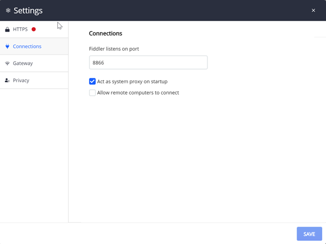Click the Privacy user icon
Viewport: 326px width, 244px height.
[x=7, y=80]
